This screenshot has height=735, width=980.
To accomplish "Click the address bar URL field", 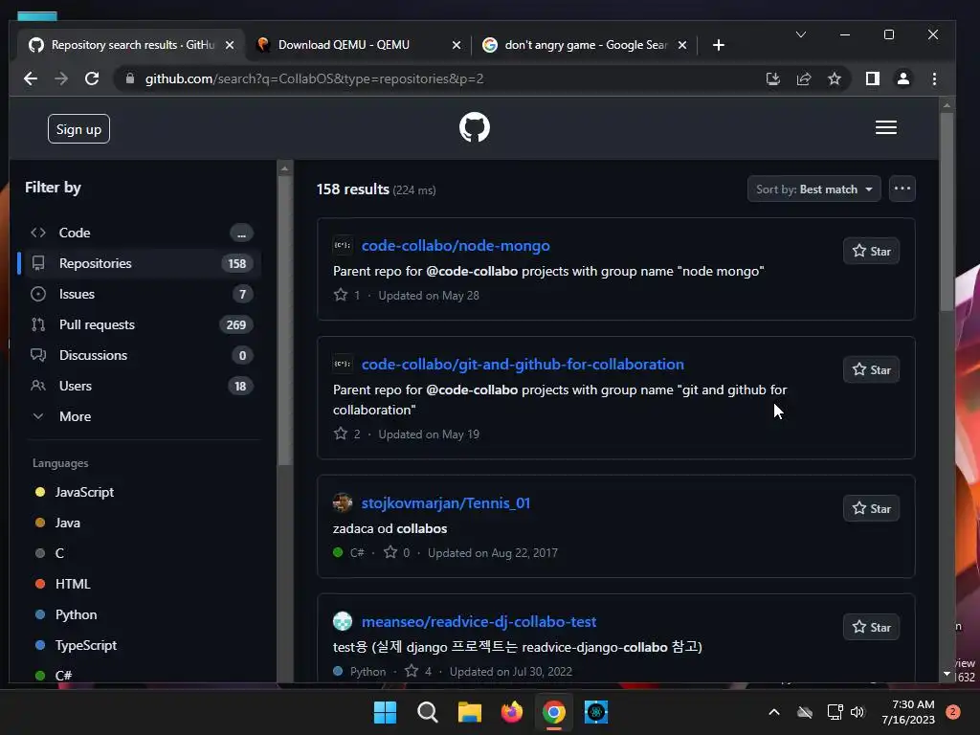I will (x=437, y=78).
